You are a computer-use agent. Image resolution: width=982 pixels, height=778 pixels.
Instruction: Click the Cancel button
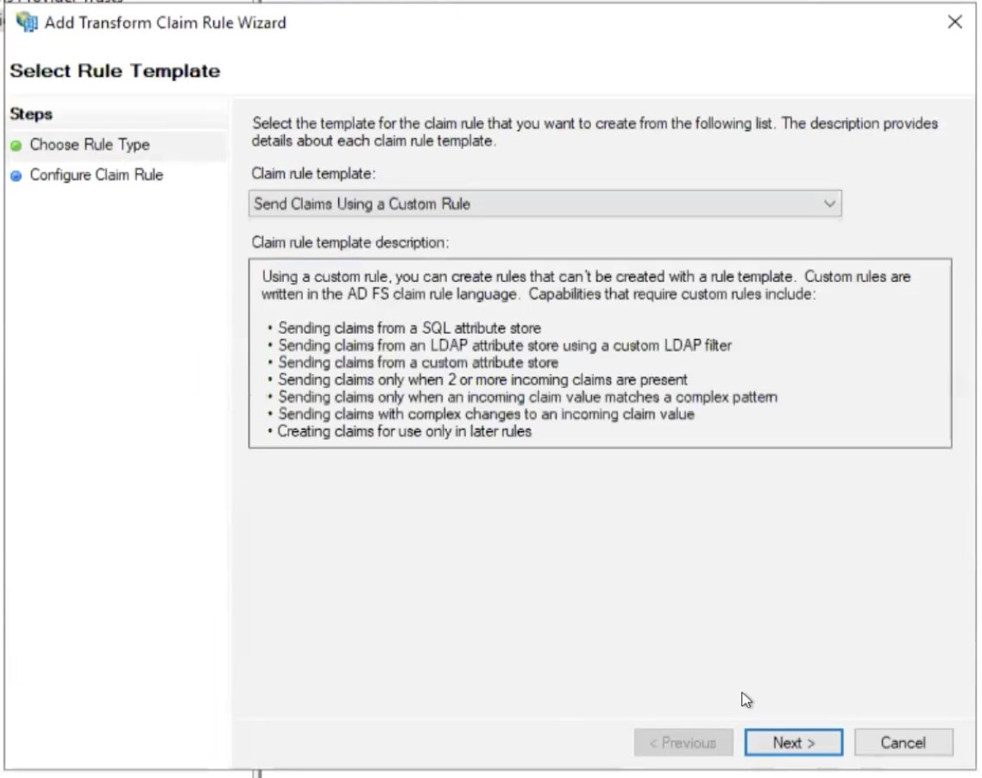point(903,743)
